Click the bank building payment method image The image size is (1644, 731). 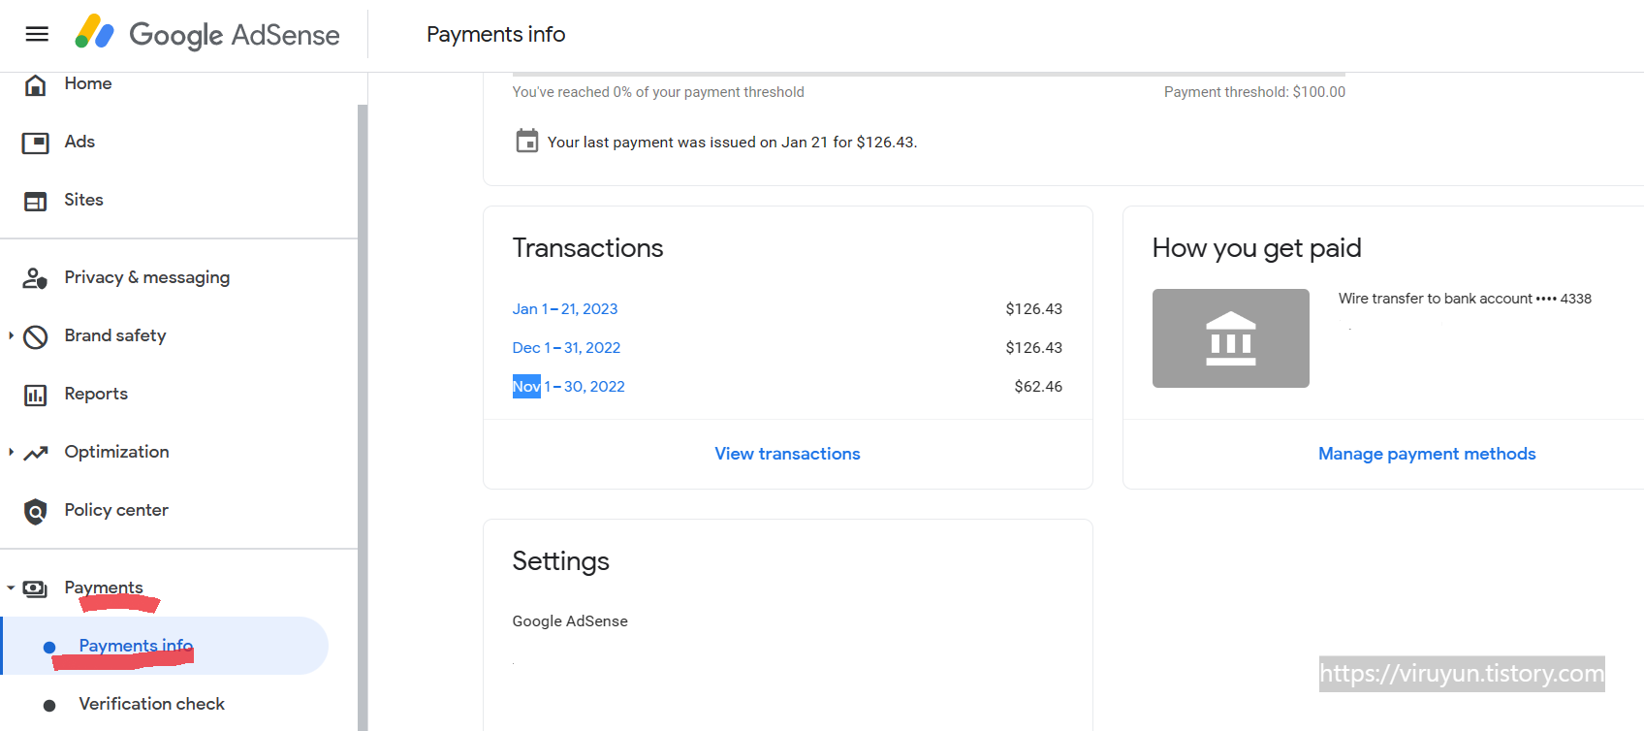1230,338
